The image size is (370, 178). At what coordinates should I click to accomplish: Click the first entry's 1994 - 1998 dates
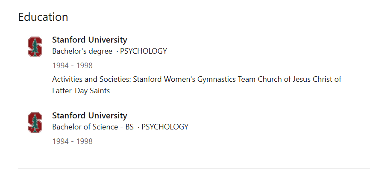pos(73,66)
